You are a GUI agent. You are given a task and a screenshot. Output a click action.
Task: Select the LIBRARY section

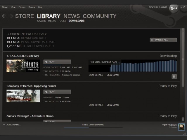[49, 16]
